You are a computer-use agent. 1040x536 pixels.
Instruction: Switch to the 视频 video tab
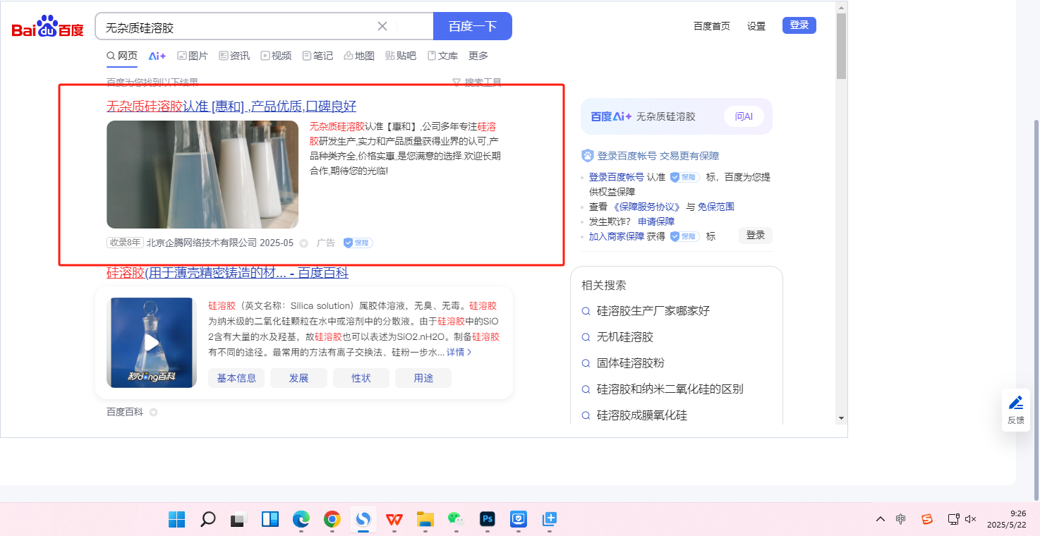(x=276, y=56)
